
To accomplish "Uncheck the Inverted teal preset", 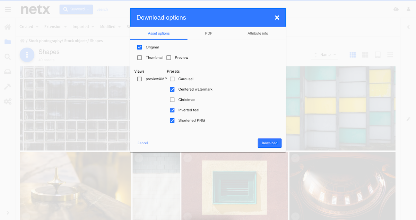I will click(x=172, y=110).
